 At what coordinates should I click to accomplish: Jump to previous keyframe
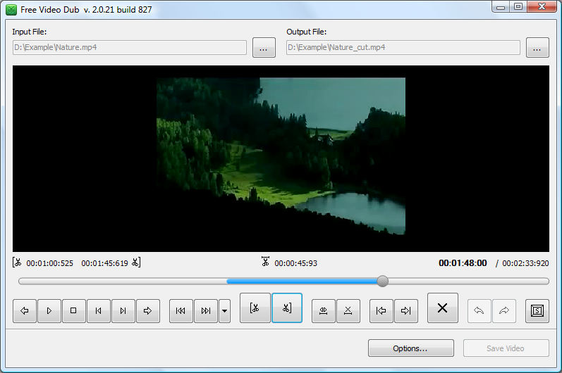(x=181, y=311)
